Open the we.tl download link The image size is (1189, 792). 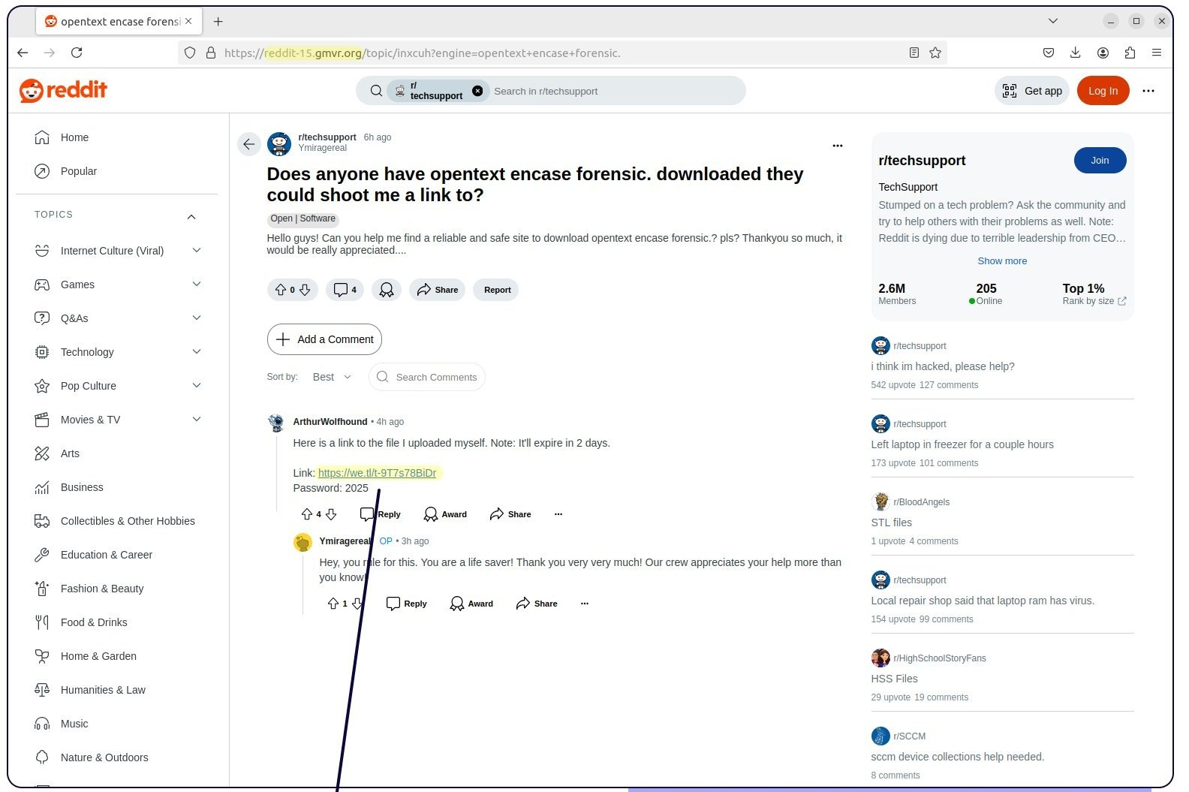(x=377, y=473)
